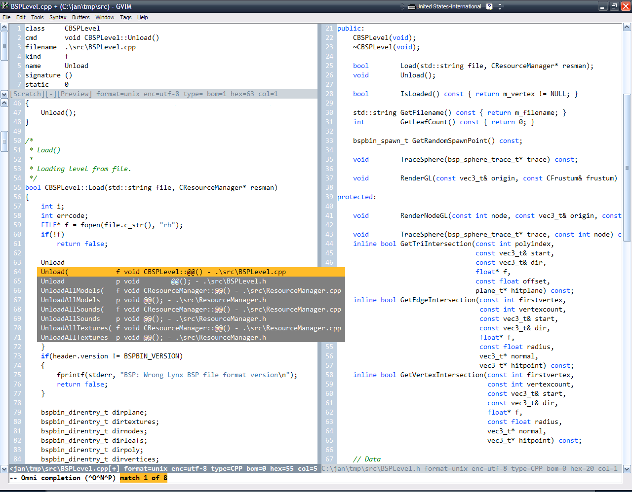Restore down the GVIM window
This screenshot has height=492, width=632.
(x=614, y=6)
